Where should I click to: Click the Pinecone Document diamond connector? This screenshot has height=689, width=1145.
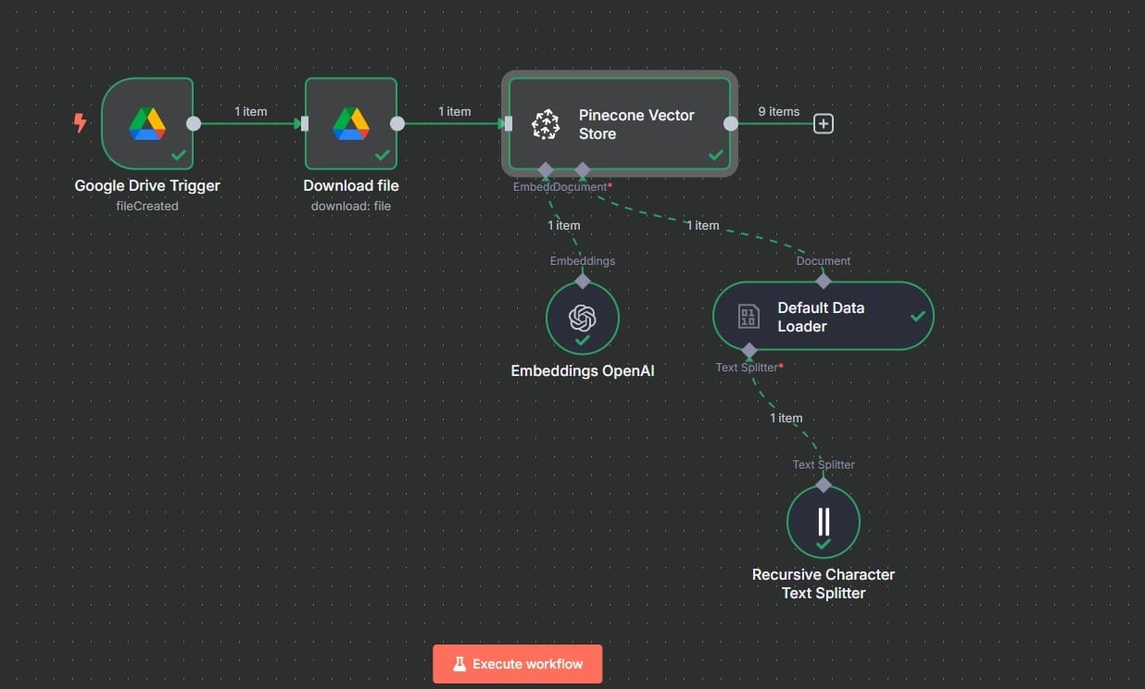click(x=583, y=169)
